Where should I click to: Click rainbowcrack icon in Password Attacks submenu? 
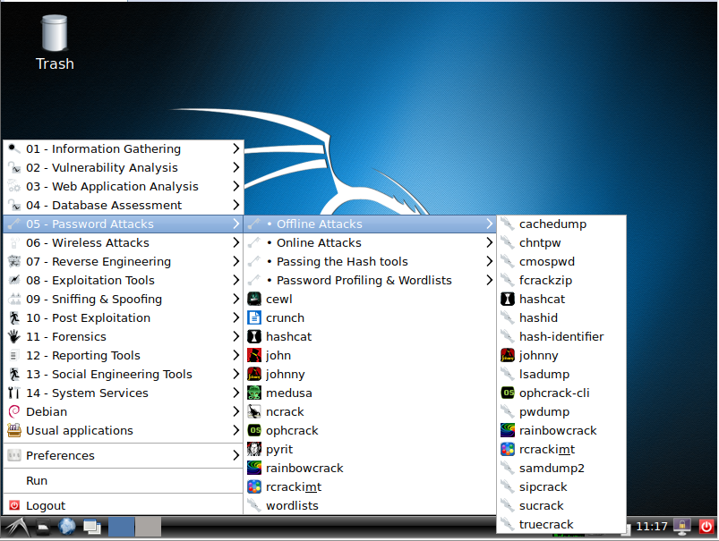pyautogui.click(x=254, y=469)
